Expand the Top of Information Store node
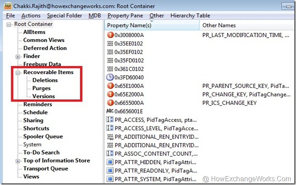 [18, 161]
